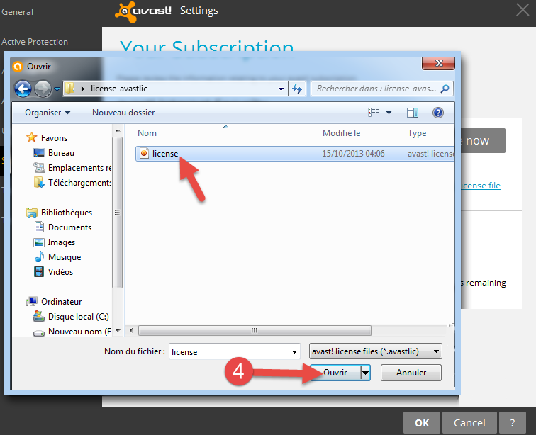Toggle the preview pane icon
This screenshot has width=536, height=435.
[x=413, y=113]
